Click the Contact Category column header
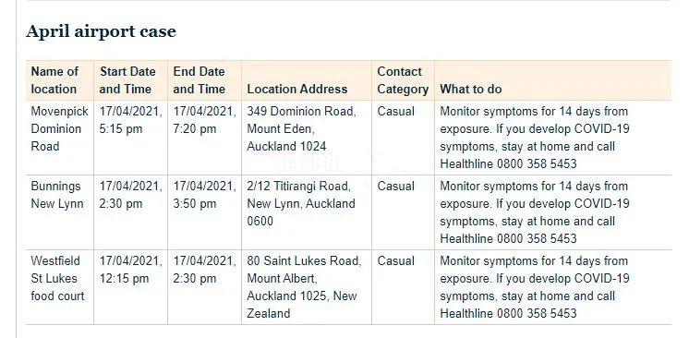689x338 pixels. point(403,80)
